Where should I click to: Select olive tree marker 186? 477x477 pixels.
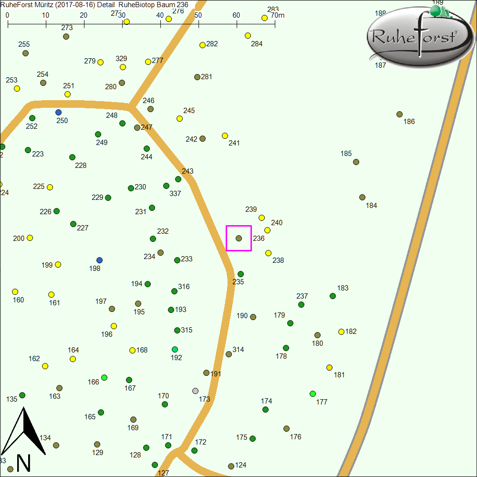400,114
